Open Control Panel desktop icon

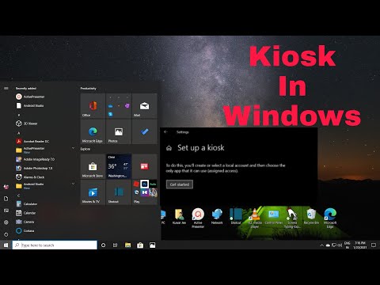coord(274,216)
